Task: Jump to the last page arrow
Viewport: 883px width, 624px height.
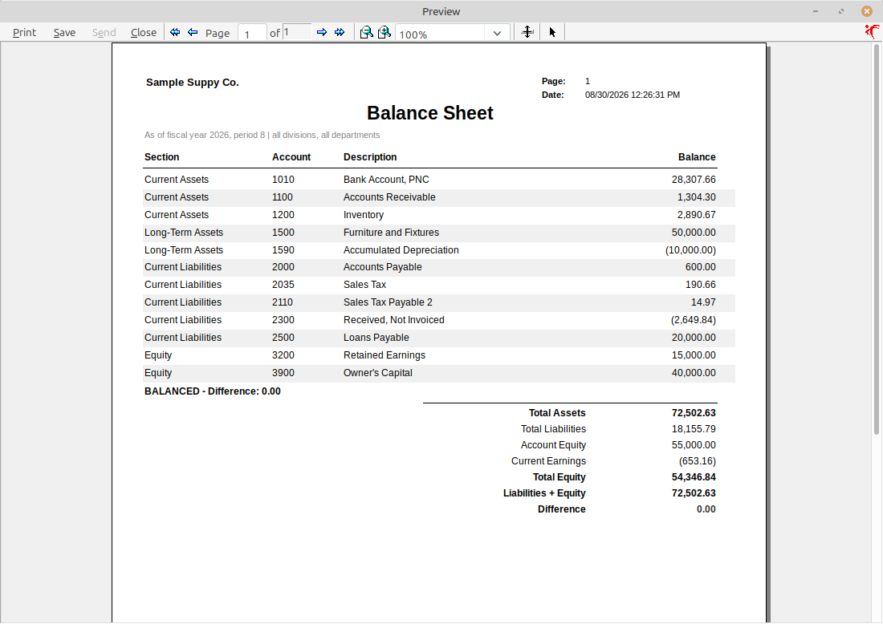Action: point(340,32)
